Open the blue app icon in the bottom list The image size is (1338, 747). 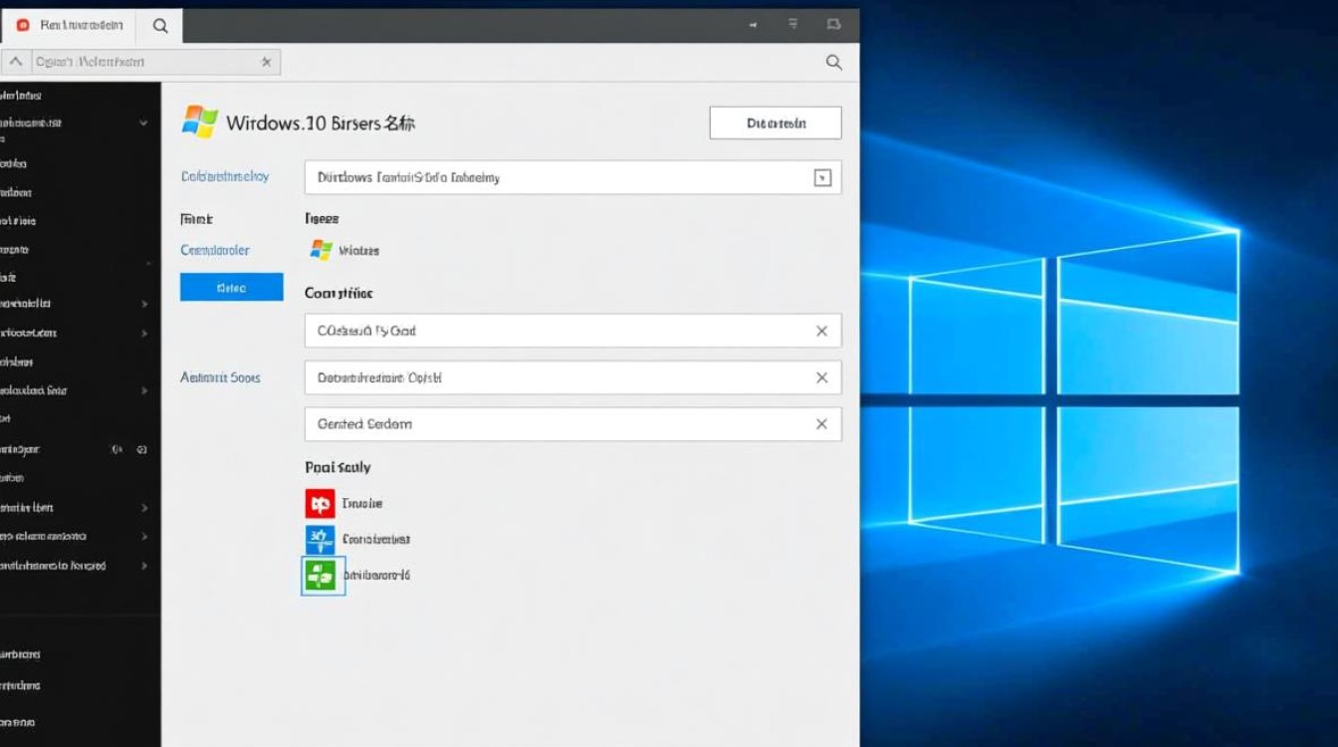(x=320, y=540)
